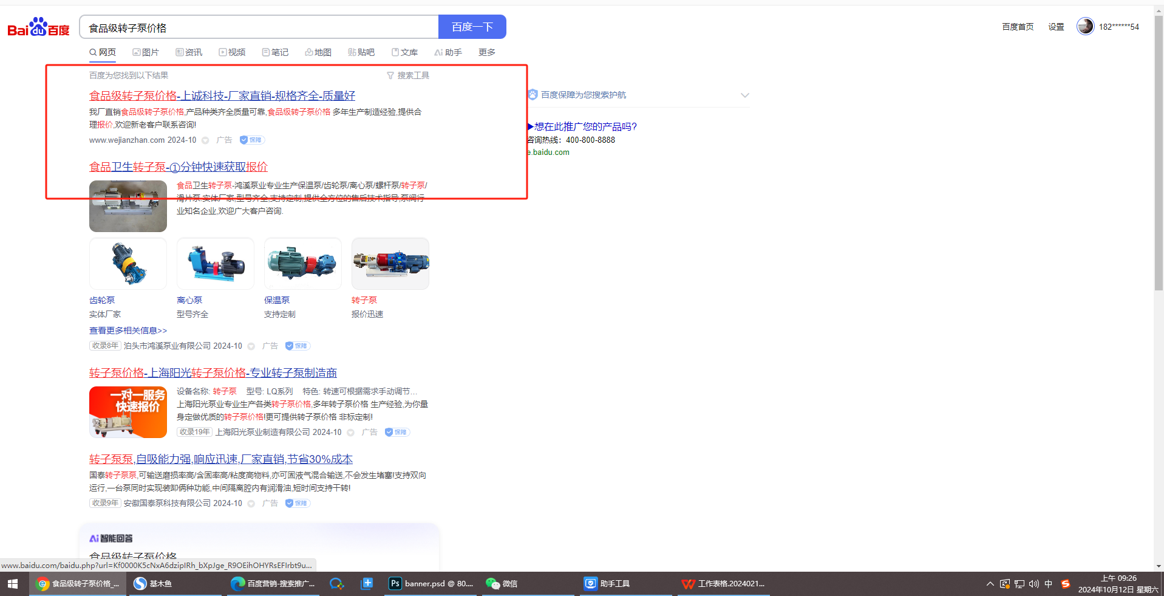Image resolution: width=1164 pixels, height=596 pixels.
Task: Click the Sogou input method tray icon
Action: click(x=1066, y=584)
